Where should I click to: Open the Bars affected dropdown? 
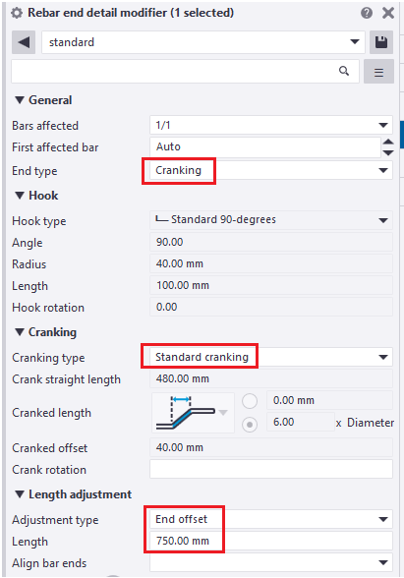pos(271,125)
